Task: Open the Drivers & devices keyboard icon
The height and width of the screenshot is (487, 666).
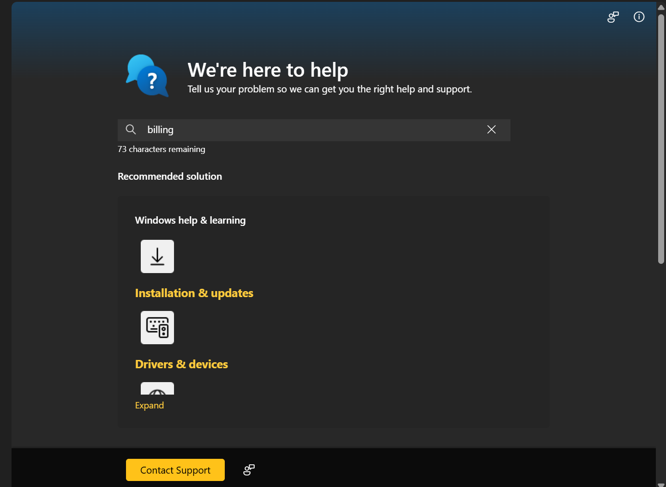Action: [157, 328]
